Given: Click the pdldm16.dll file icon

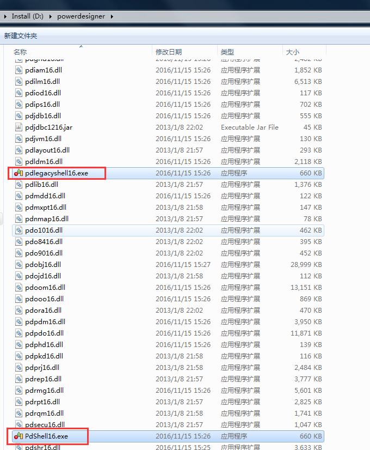Looking at the screenshot, I should point(18,162).
